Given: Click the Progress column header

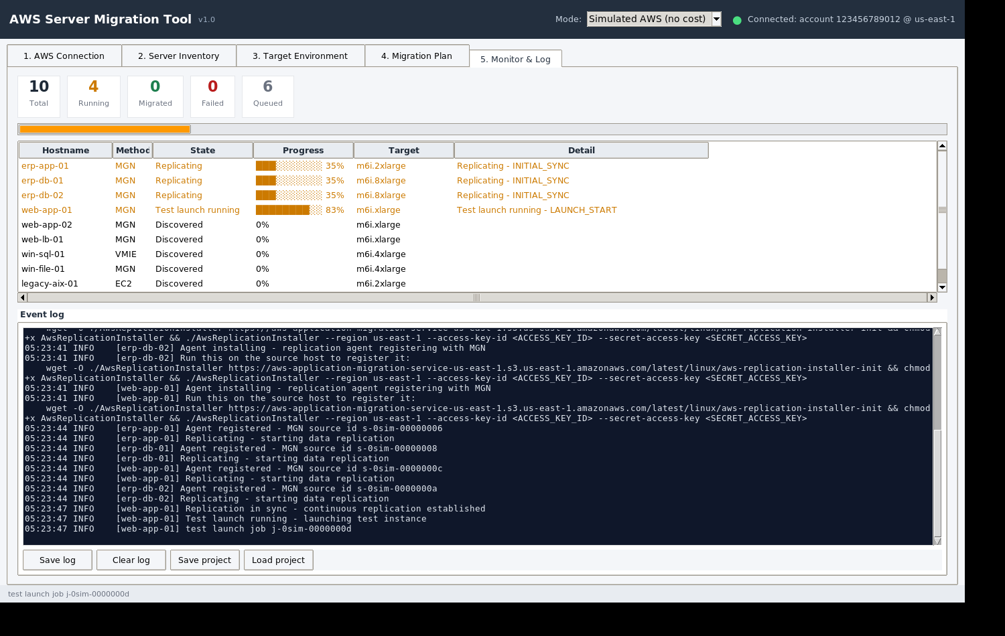Looking at the screenshot, I should point(304,150).
